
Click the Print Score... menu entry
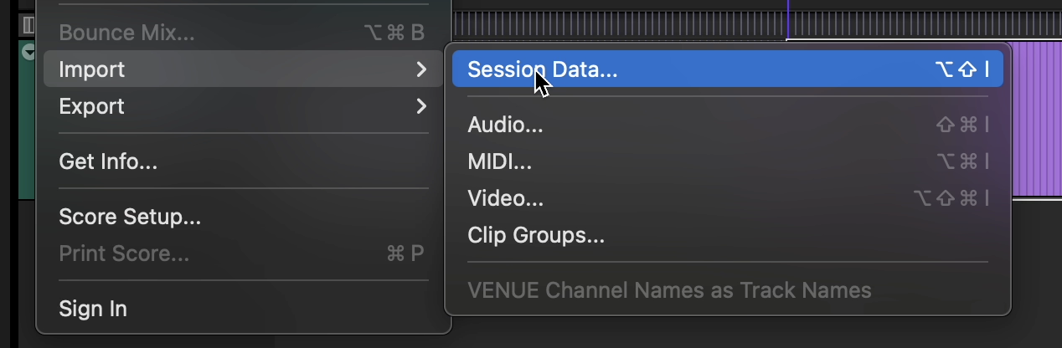point(124,253)
